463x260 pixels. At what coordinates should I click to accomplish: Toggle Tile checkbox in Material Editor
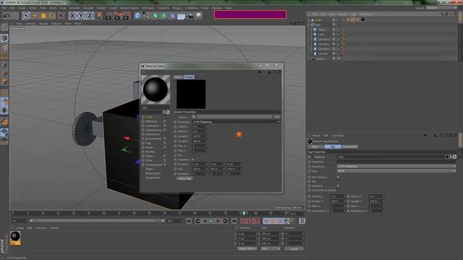tap(193, 155)
